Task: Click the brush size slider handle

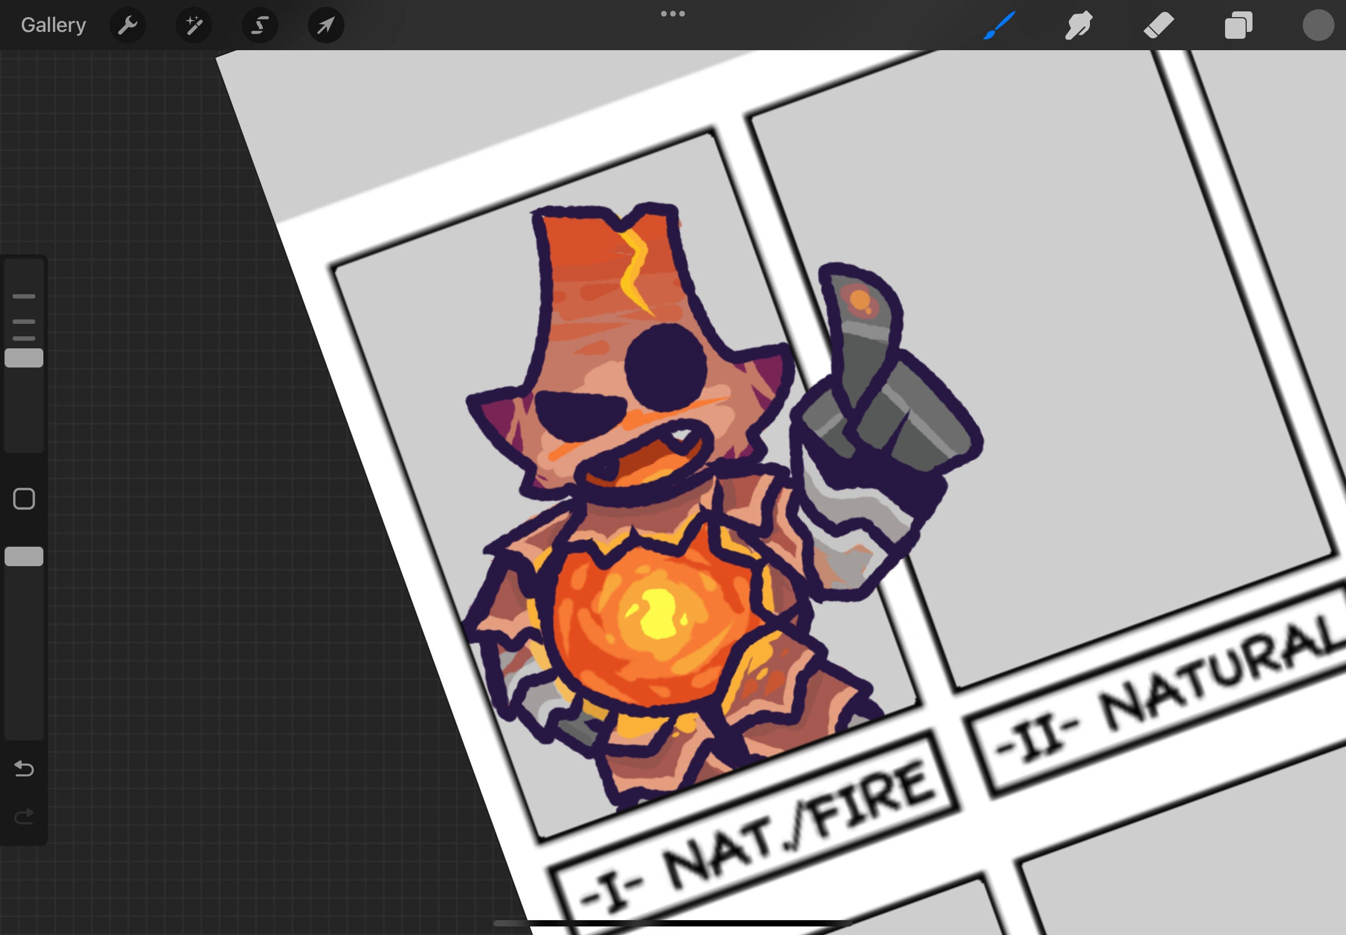Action: 24,358
